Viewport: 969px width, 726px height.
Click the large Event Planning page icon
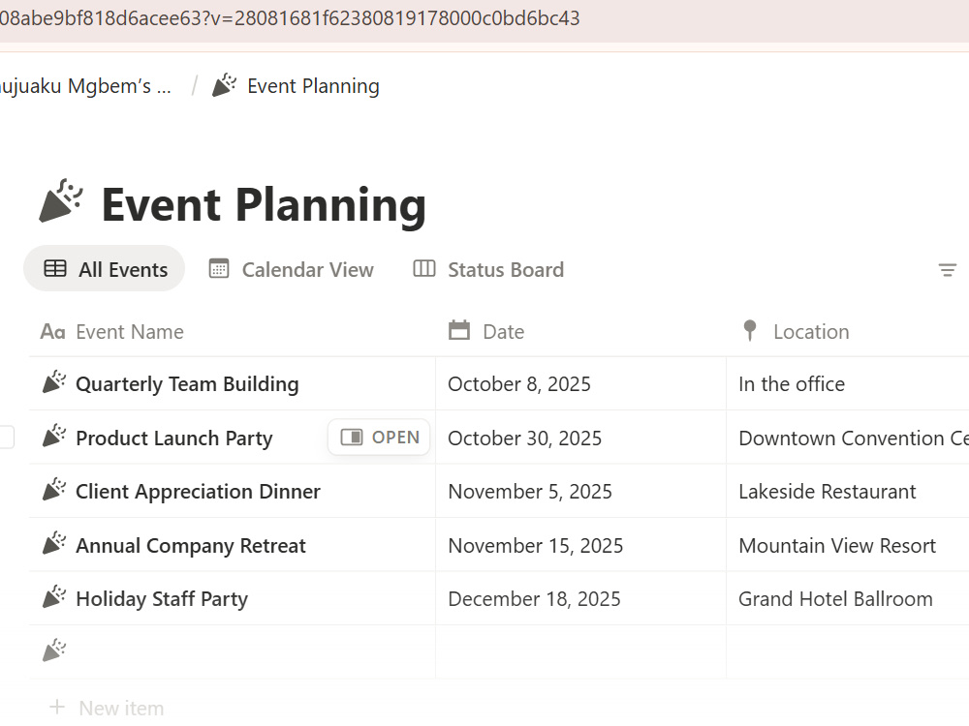click(60, 200)
